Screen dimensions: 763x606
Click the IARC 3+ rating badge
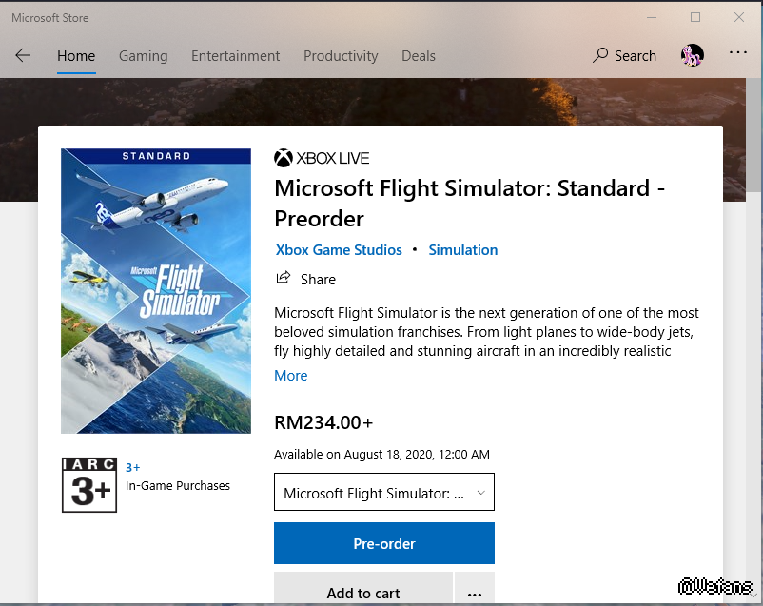(88, 484)
